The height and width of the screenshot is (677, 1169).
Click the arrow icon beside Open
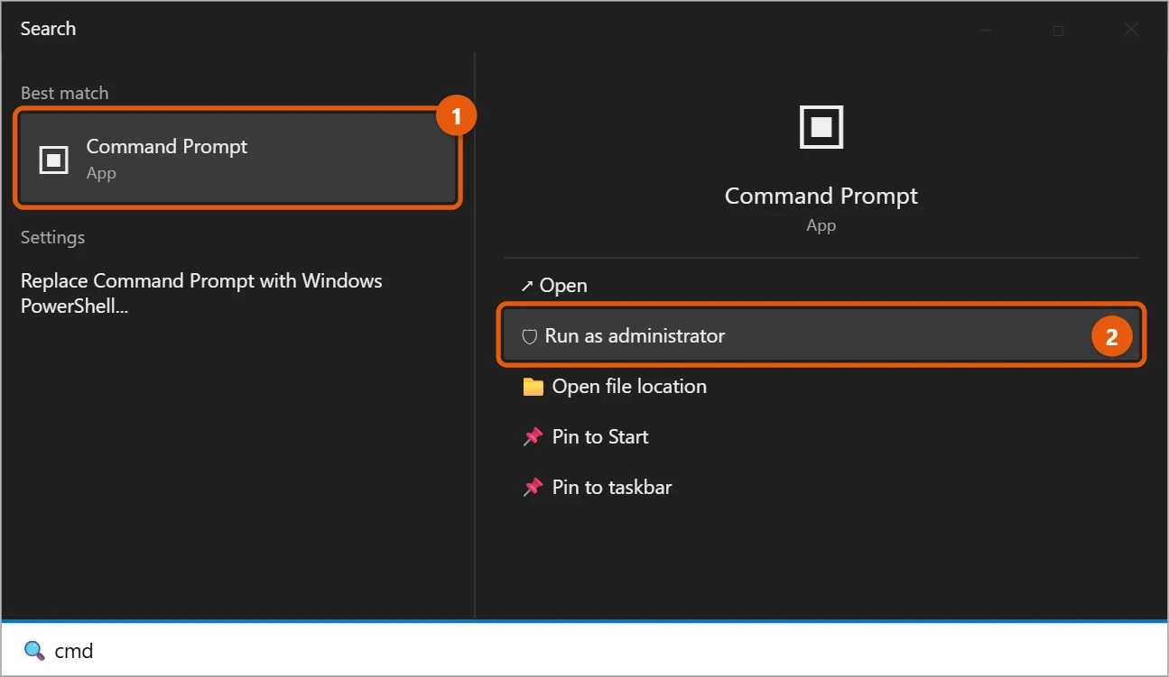527,286
